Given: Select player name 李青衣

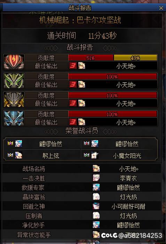Looking at the screenshot, I should [128, 178].
